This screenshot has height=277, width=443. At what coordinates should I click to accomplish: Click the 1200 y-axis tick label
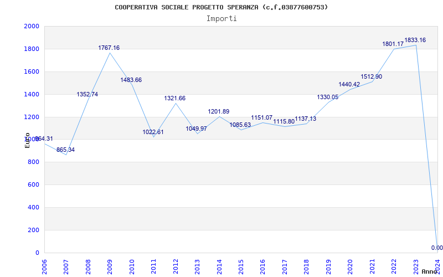[32, 117]
